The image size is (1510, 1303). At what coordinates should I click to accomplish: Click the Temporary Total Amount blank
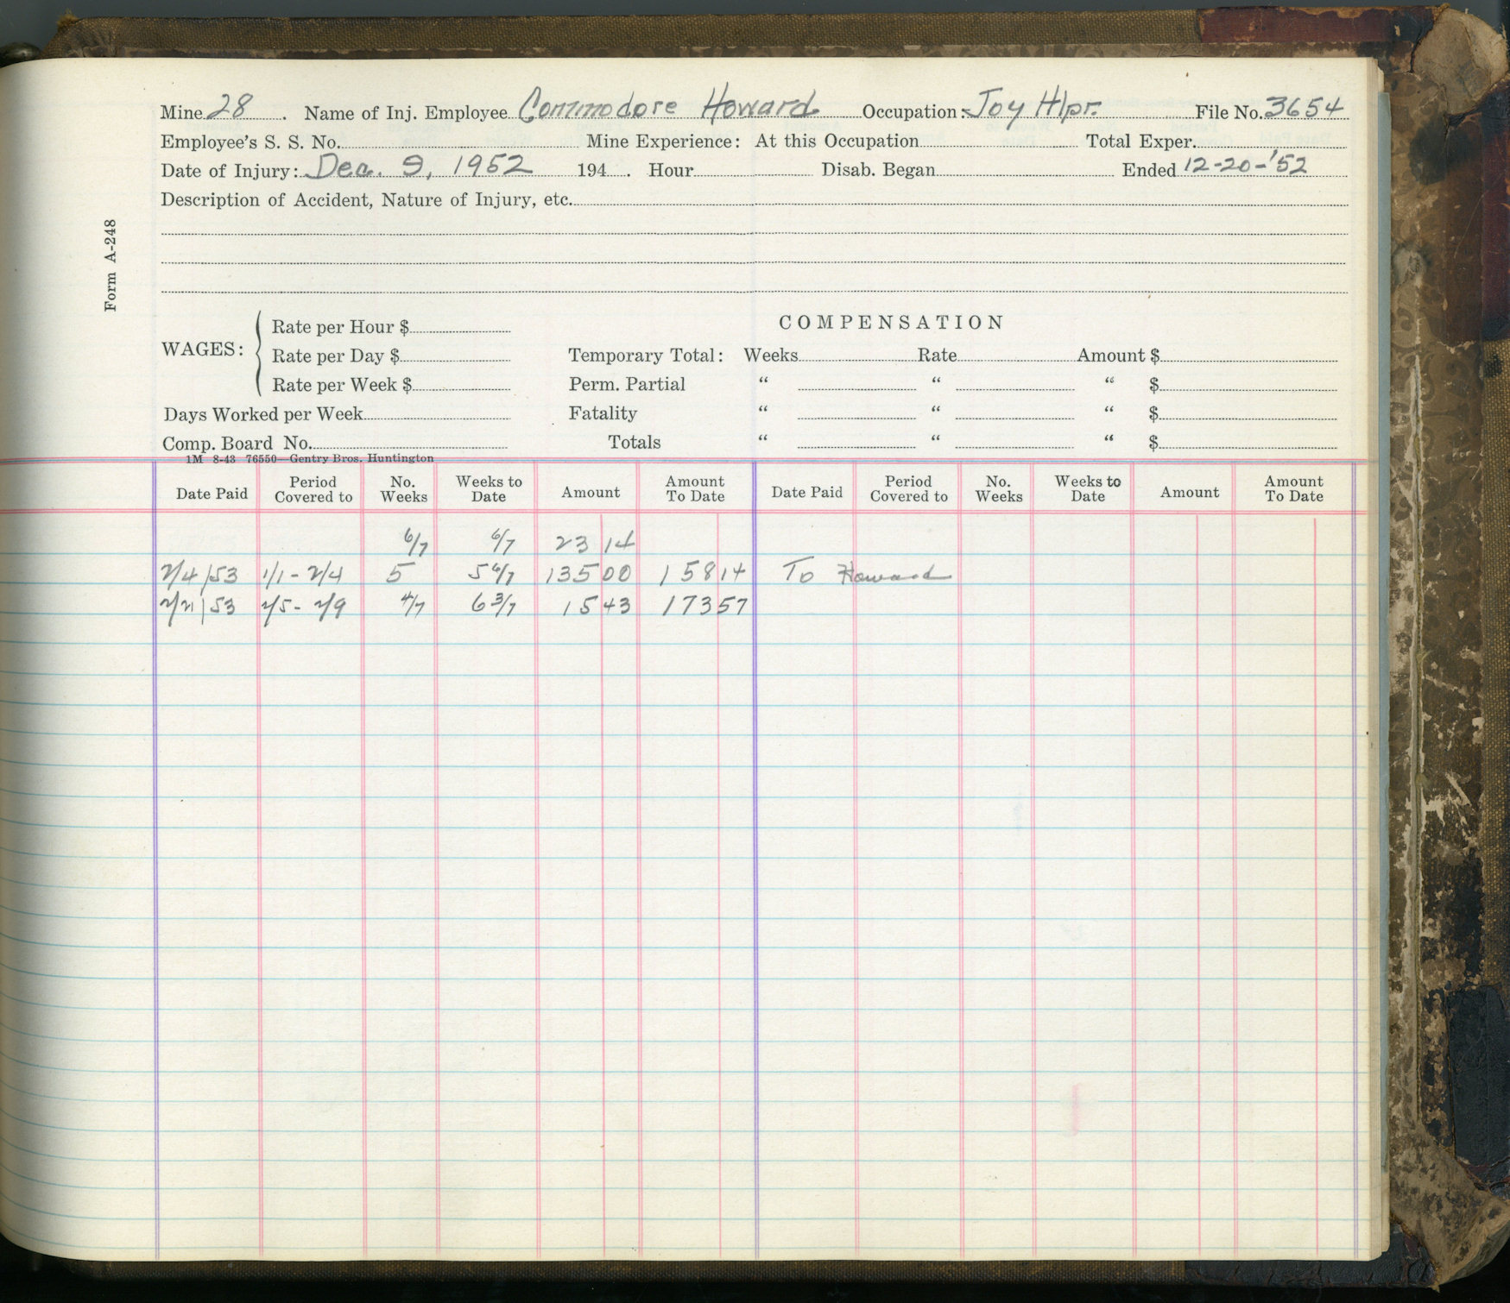tap(1248, 356)
